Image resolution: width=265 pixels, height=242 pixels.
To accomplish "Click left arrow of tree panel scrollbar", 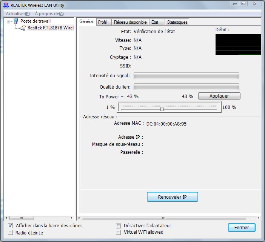I will 6,218.
